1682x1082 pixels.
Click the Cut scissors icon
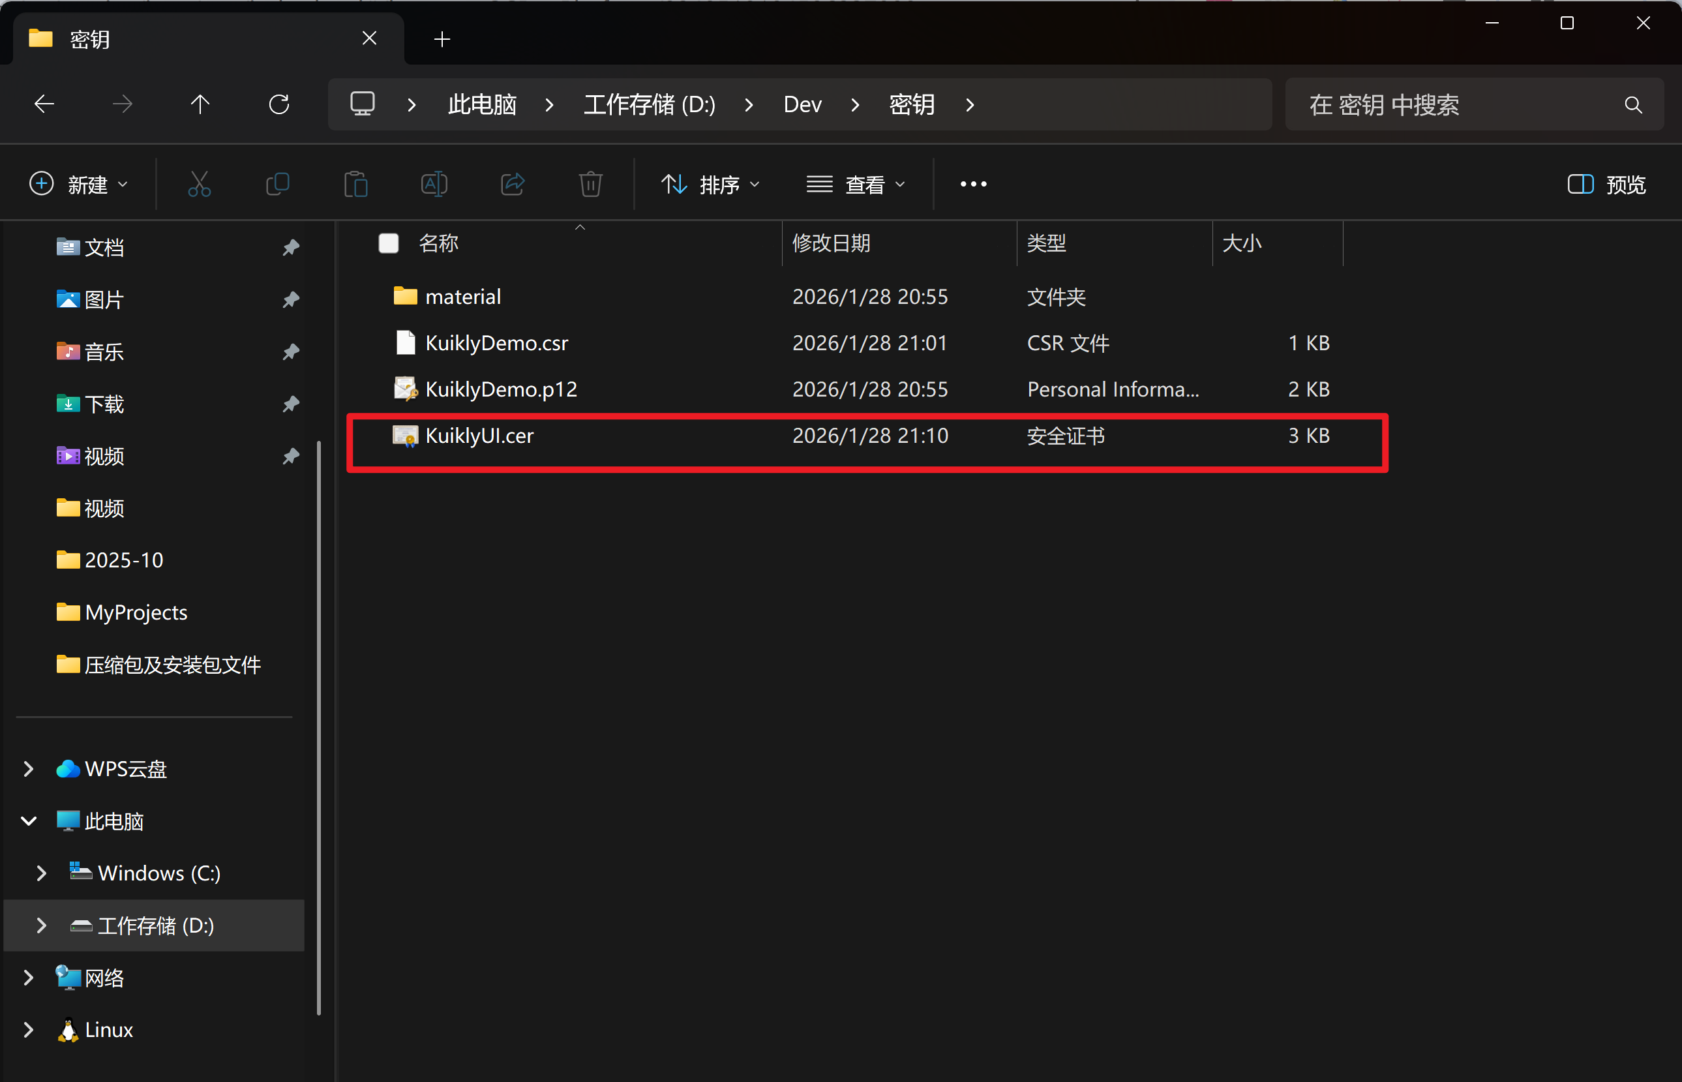coord(200,184)
